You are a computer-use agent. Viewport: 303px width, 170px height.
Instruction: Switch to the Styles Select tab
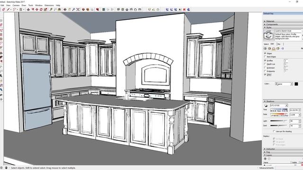(x=266, y=44)
